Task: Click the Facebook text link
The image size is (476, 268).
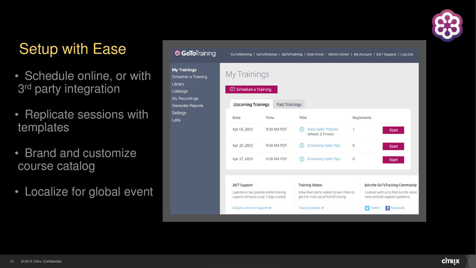Action: (x=397, y=208)
